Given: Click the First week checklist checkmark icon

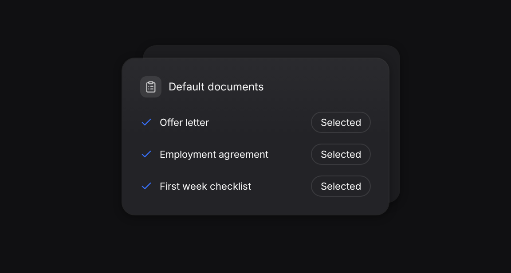Looking at the screenshot, I should (146, 186).
